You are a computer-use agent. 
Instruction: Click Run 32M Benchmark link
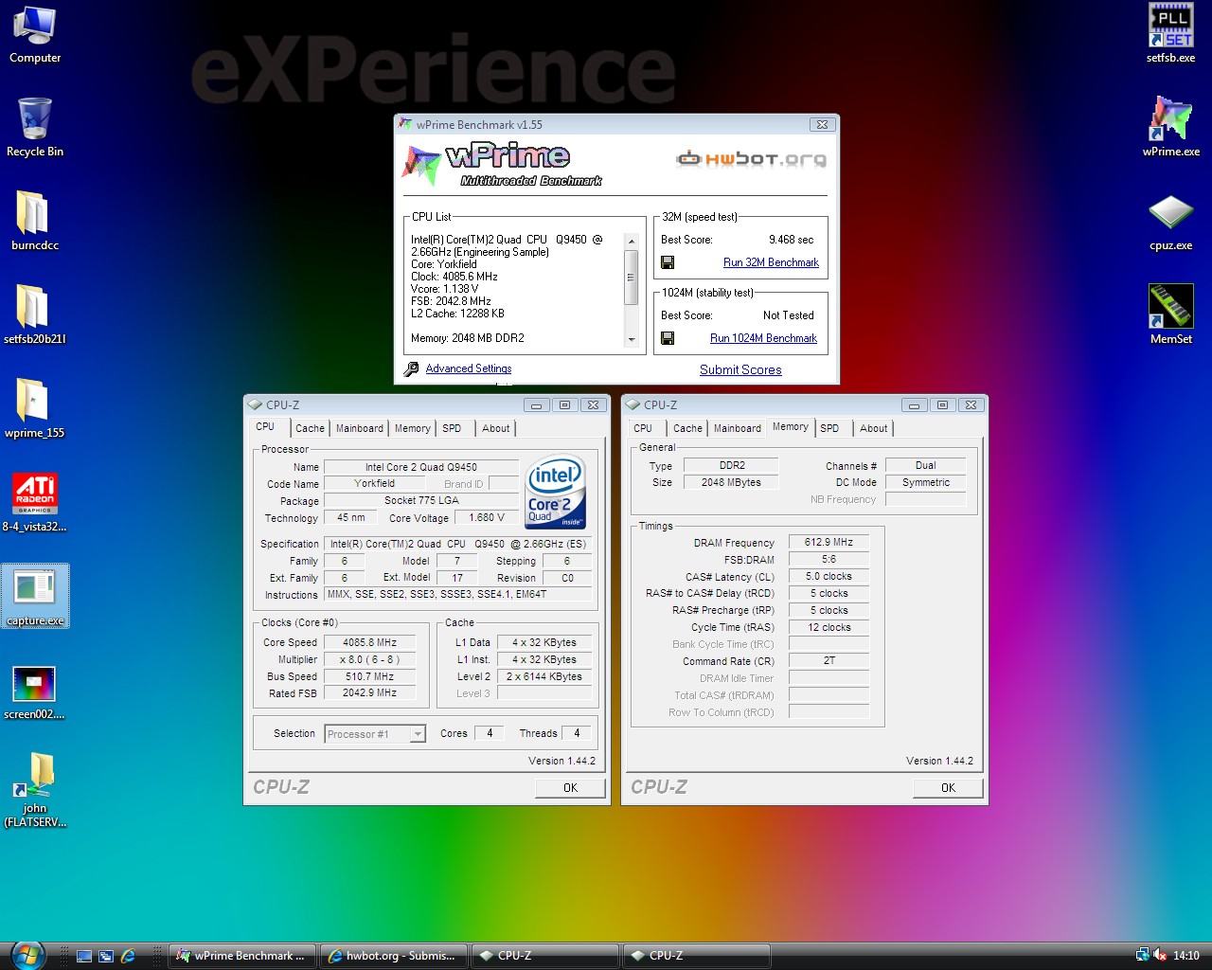[771, 262]
